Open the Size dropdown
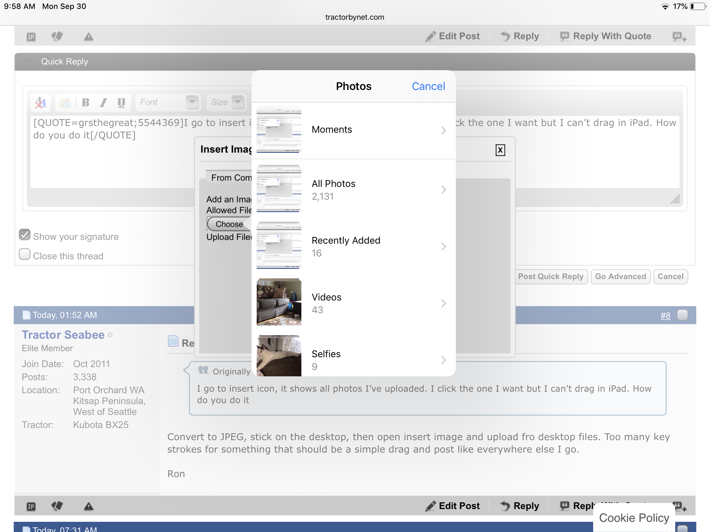 point(238,102)
